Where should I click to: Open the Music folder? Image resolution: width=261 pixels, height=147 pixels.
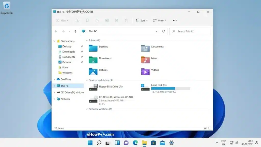click(149, 60)
